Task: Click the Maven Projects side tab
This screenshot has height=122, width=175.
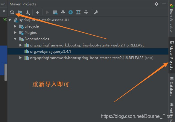Action: click(x=172, y=55)
